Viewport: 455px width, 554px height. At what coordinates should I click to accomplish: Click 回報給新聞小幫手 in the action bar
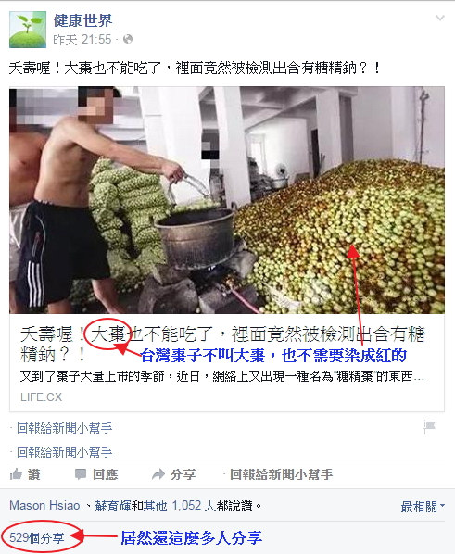point(281,474)
